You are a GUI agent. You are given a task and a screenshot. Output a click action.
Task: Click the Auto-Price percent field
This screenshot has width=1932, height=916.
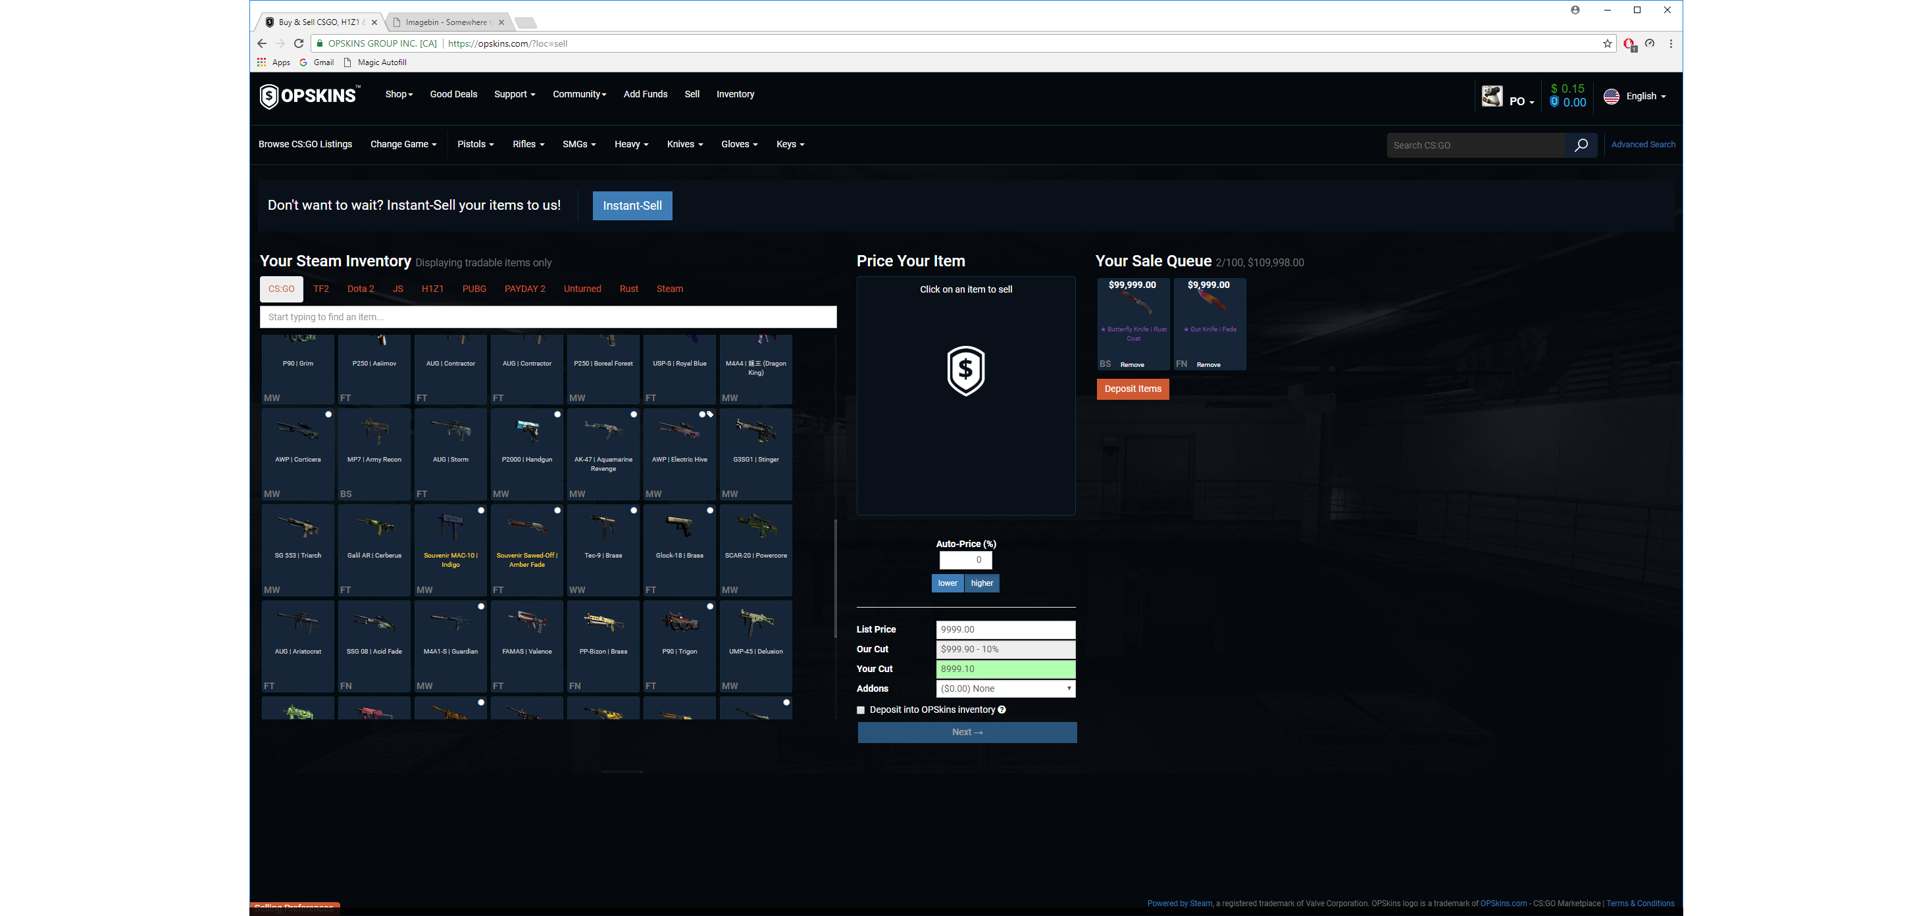tap(965, 560)
